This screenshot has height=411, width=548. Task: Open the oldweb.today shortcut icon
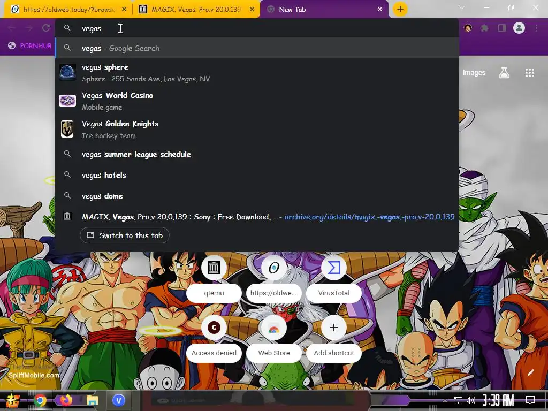[274, 268]
